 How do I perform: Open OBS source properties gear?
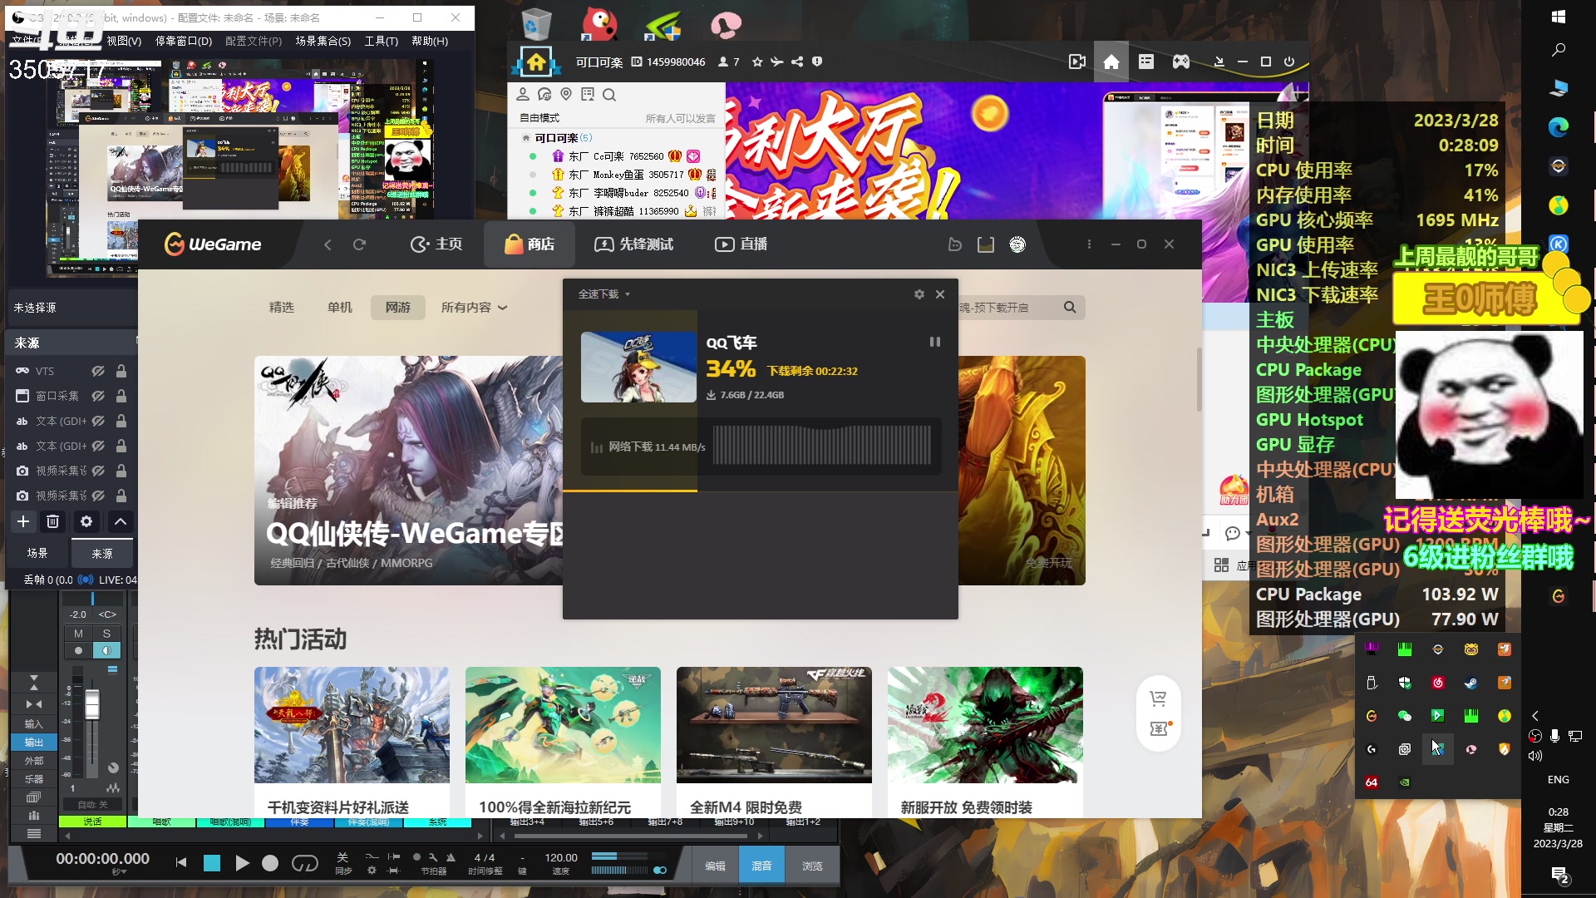(x=86, y=521)
